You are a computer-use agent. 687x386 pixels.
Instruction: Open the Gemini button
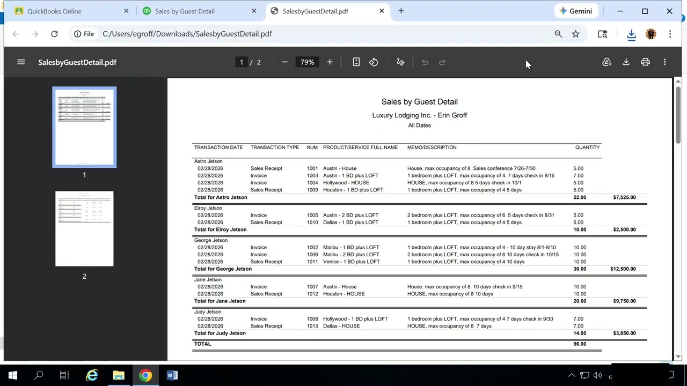pyautogui.click(x=575, y=11)
